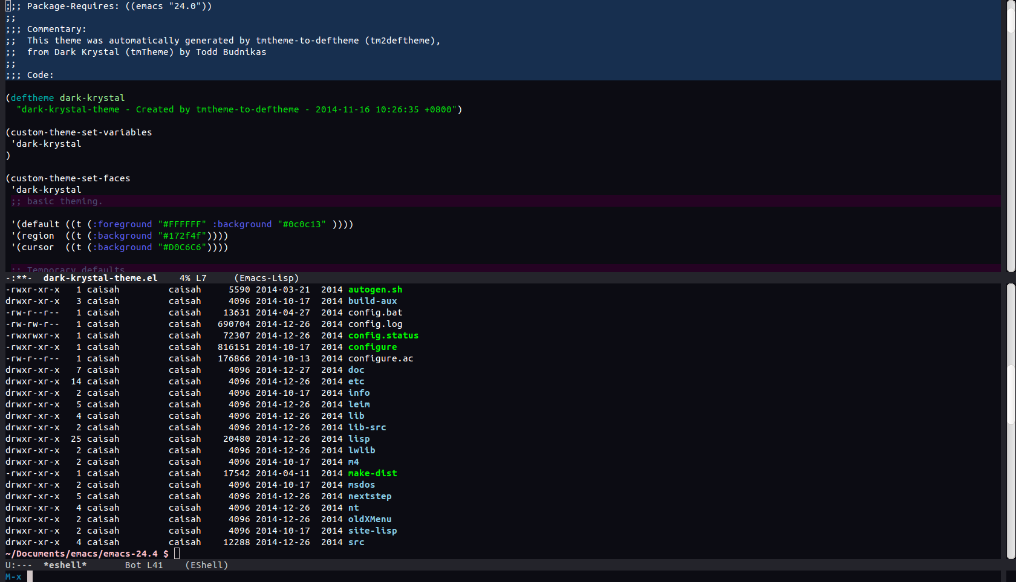Viewport: 1016px width, 582px height.
Task: Click the custom-theme-set-faces line
Action: click(x=68, y=178)
